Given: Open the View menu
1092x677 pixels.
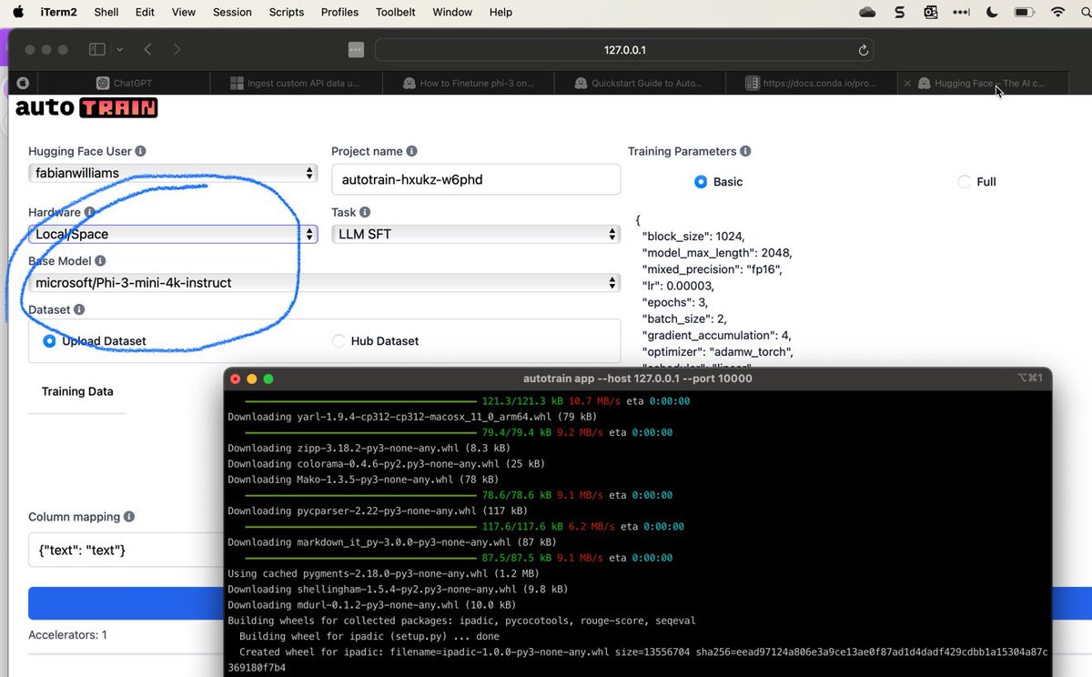Looking at the screenshot, I should coord(184,12).
